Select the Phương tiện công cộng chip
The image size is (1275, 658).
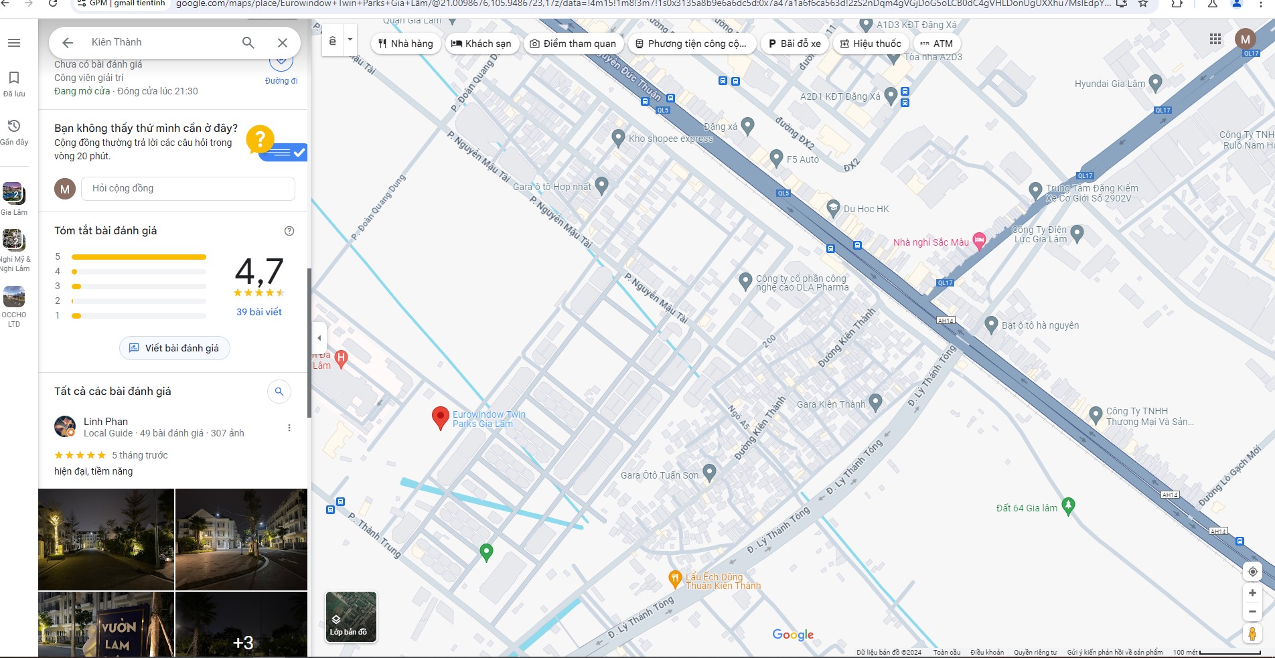tap(692, 44)
